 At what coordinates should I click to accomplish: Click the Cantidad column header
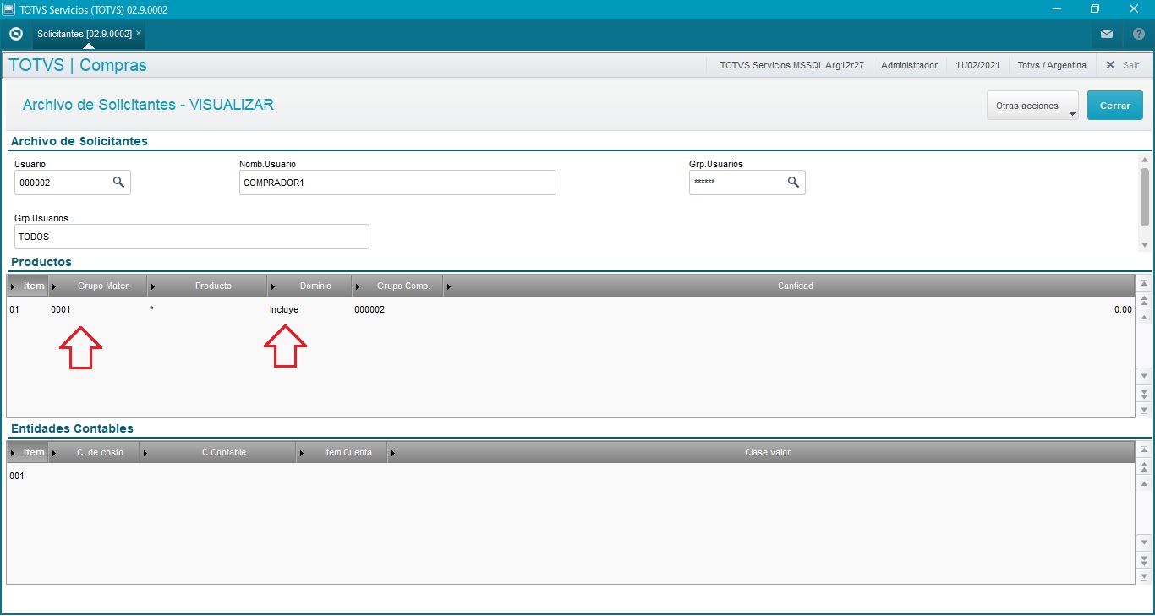(x=789, y=286)
